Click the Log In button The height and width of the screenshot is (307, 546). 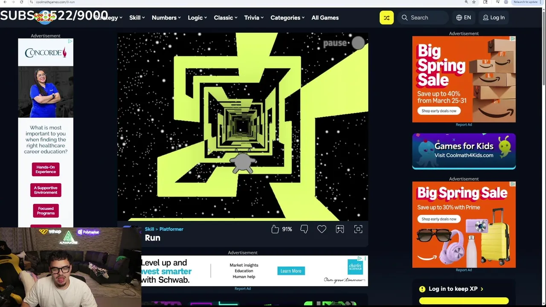pos(494,17)
